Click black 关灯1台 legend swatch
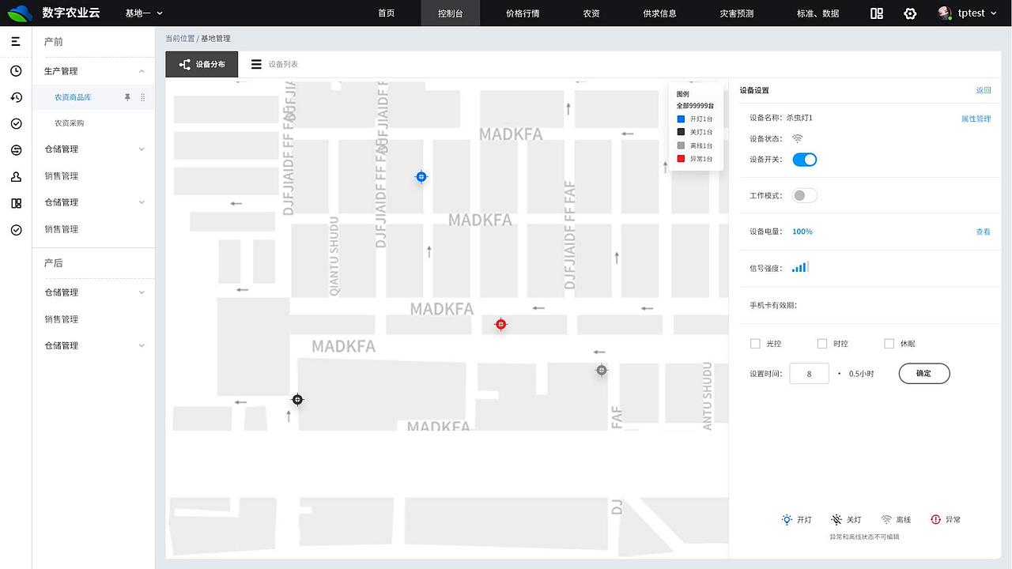Screen dimensions: 1012x569 (x=681, y=132)
